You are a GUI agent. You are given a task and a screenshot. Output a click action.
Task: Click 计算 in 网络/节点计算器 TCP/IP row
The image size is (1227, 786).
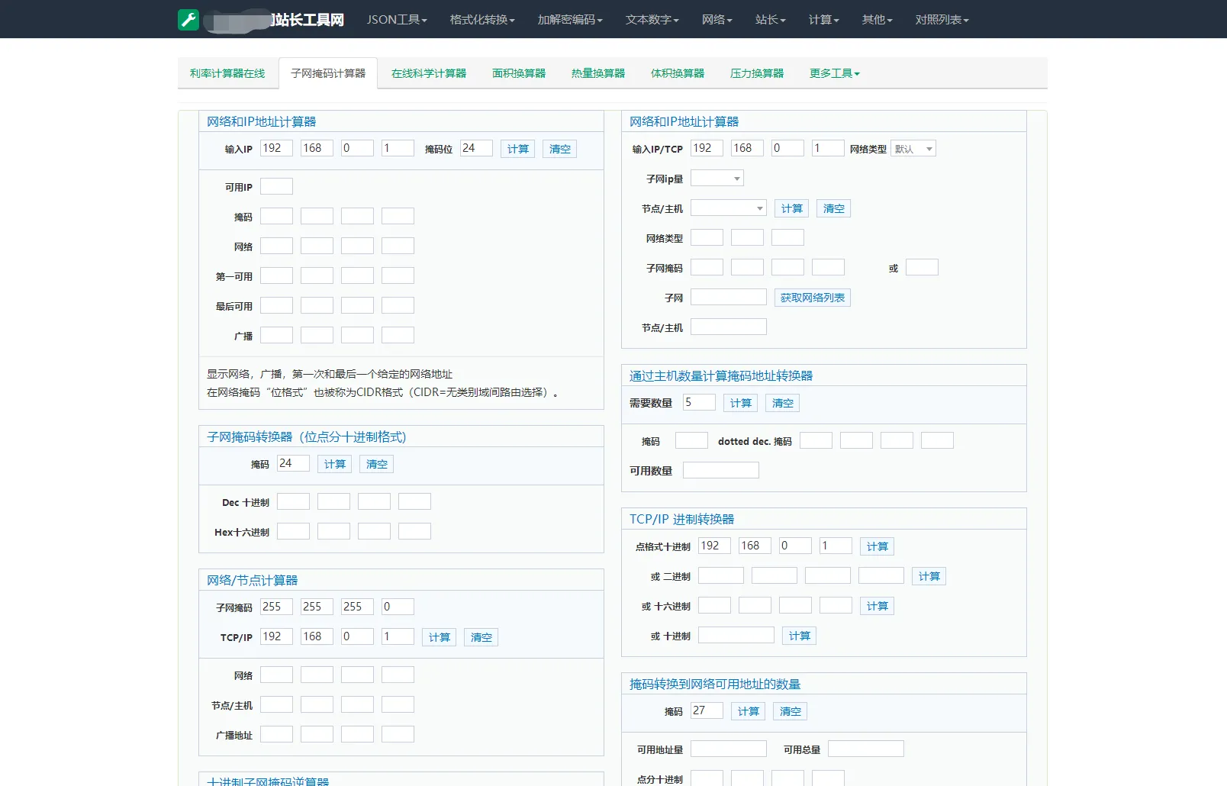click(440, 637)
